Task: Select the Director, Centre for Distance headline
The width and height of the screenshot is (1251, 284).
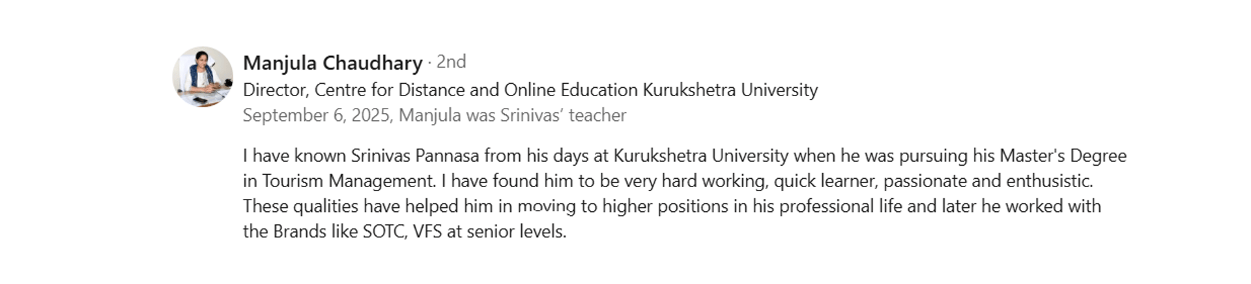Action: pos(530,90)
